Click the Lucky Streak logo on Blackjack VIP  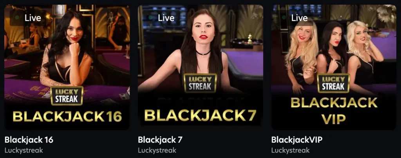(334, 83)
